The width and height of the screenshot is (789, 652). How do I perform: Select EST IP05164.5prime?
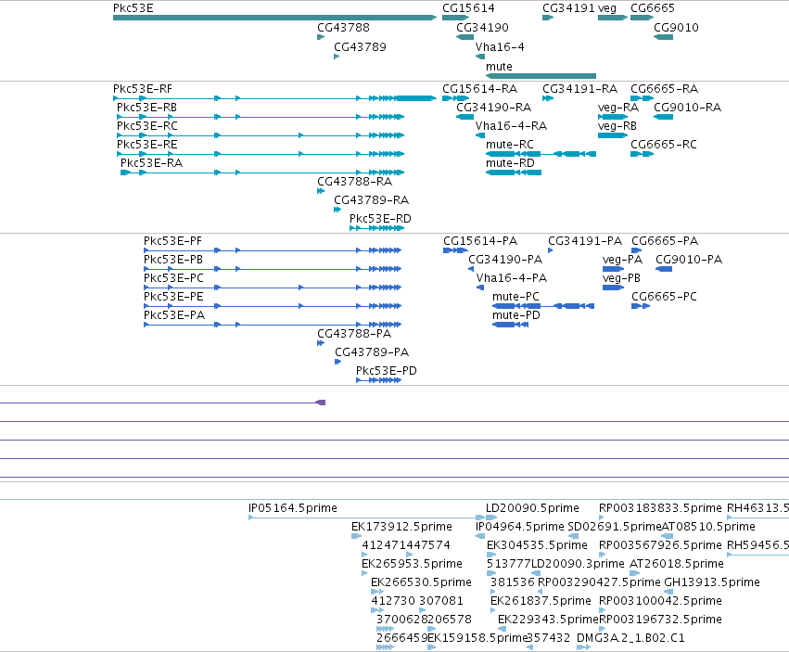(x=293, y=508)
